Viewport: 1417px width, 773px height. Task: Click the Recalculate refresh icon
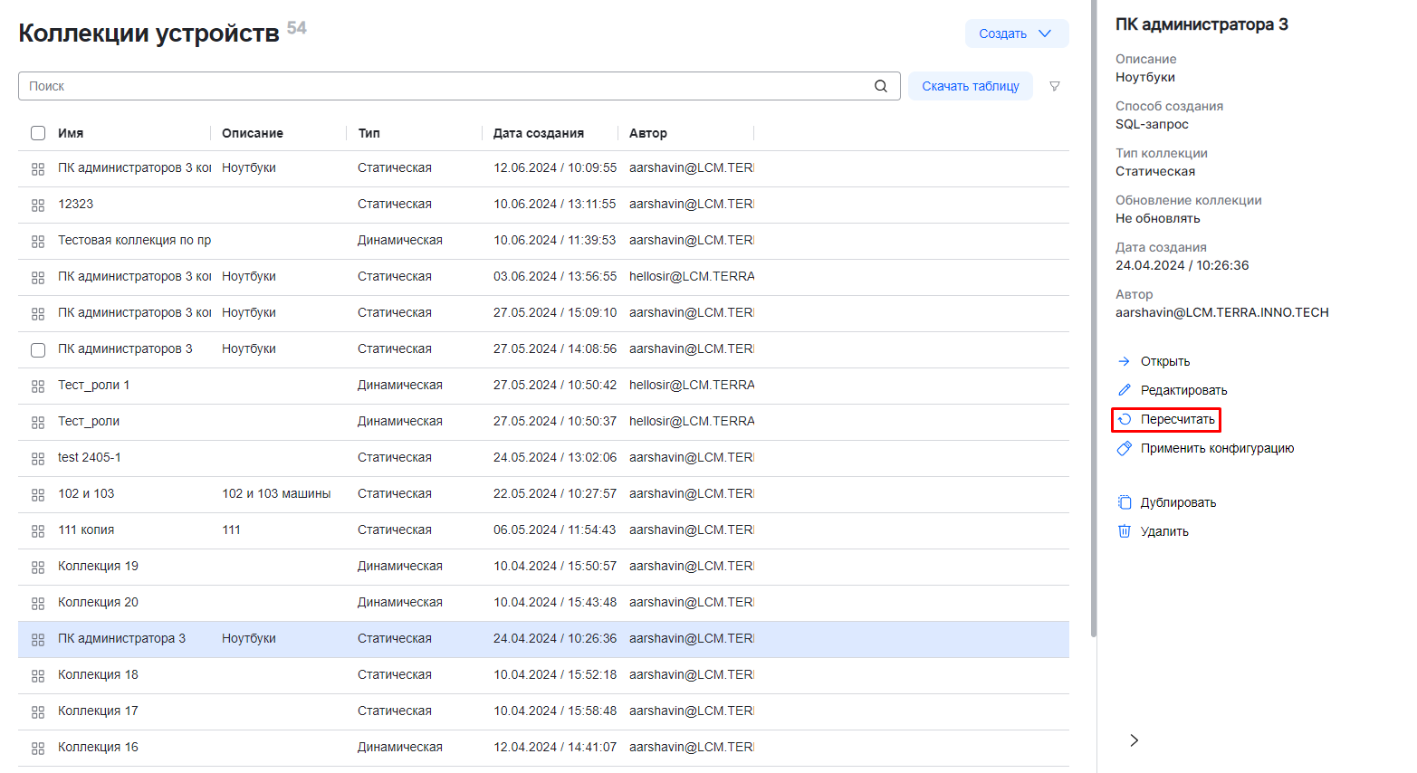tap(1125, 419)
